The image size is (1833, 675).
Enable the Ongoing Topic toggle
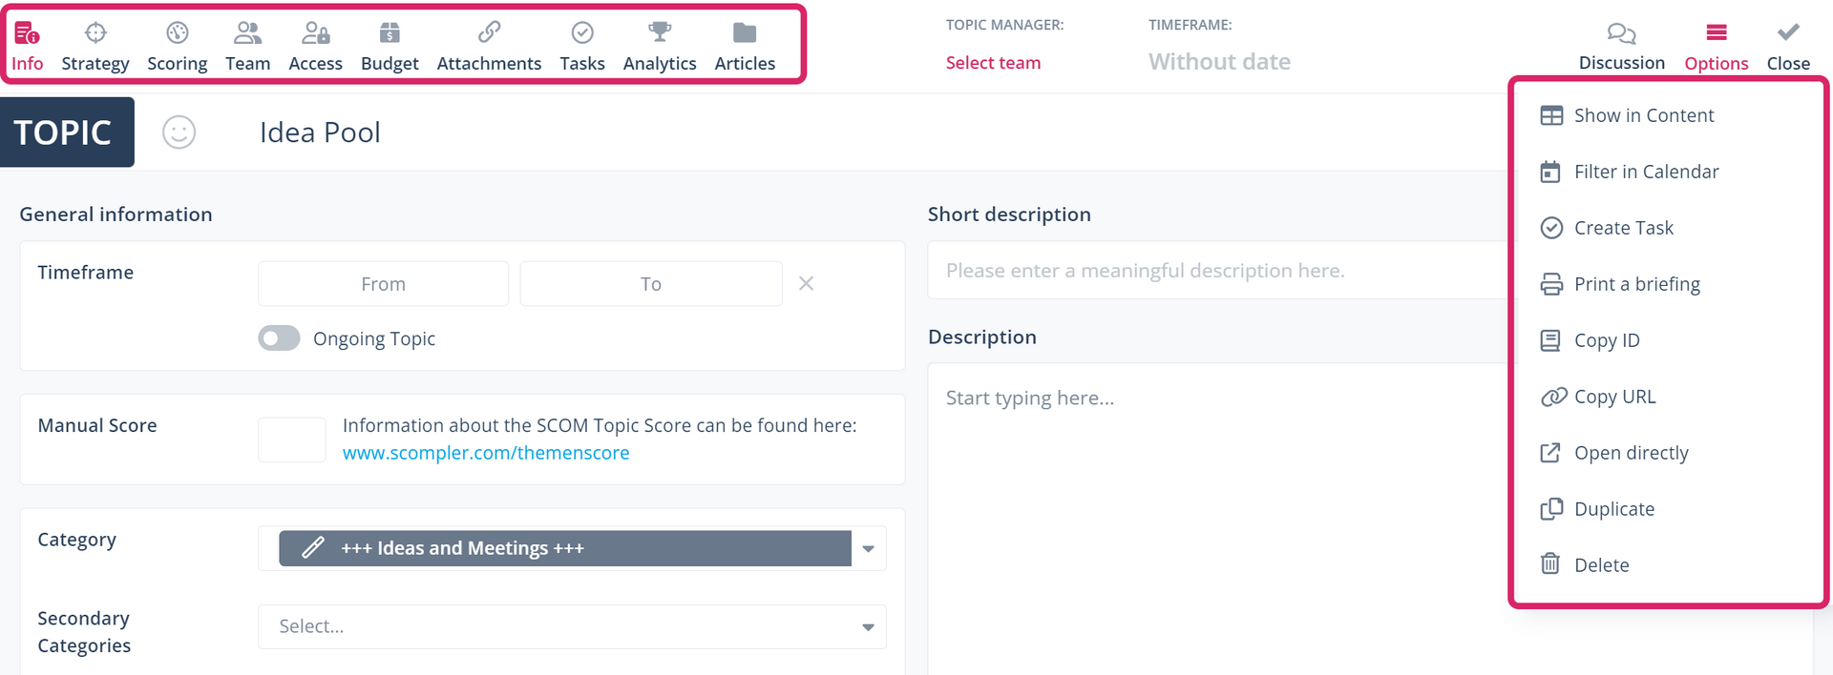click(x=279, y=338)
